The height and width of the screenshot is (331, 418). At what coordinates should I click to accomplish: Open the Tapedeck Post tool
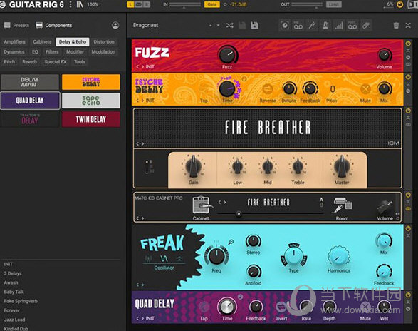tap(352, 26)
